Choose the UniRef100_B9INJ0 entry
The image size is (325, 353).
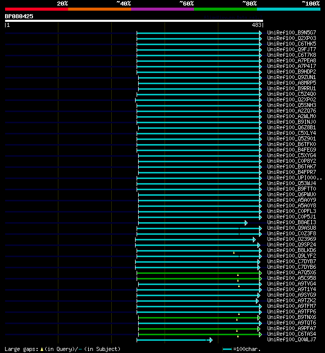click(x=291, y=122)
